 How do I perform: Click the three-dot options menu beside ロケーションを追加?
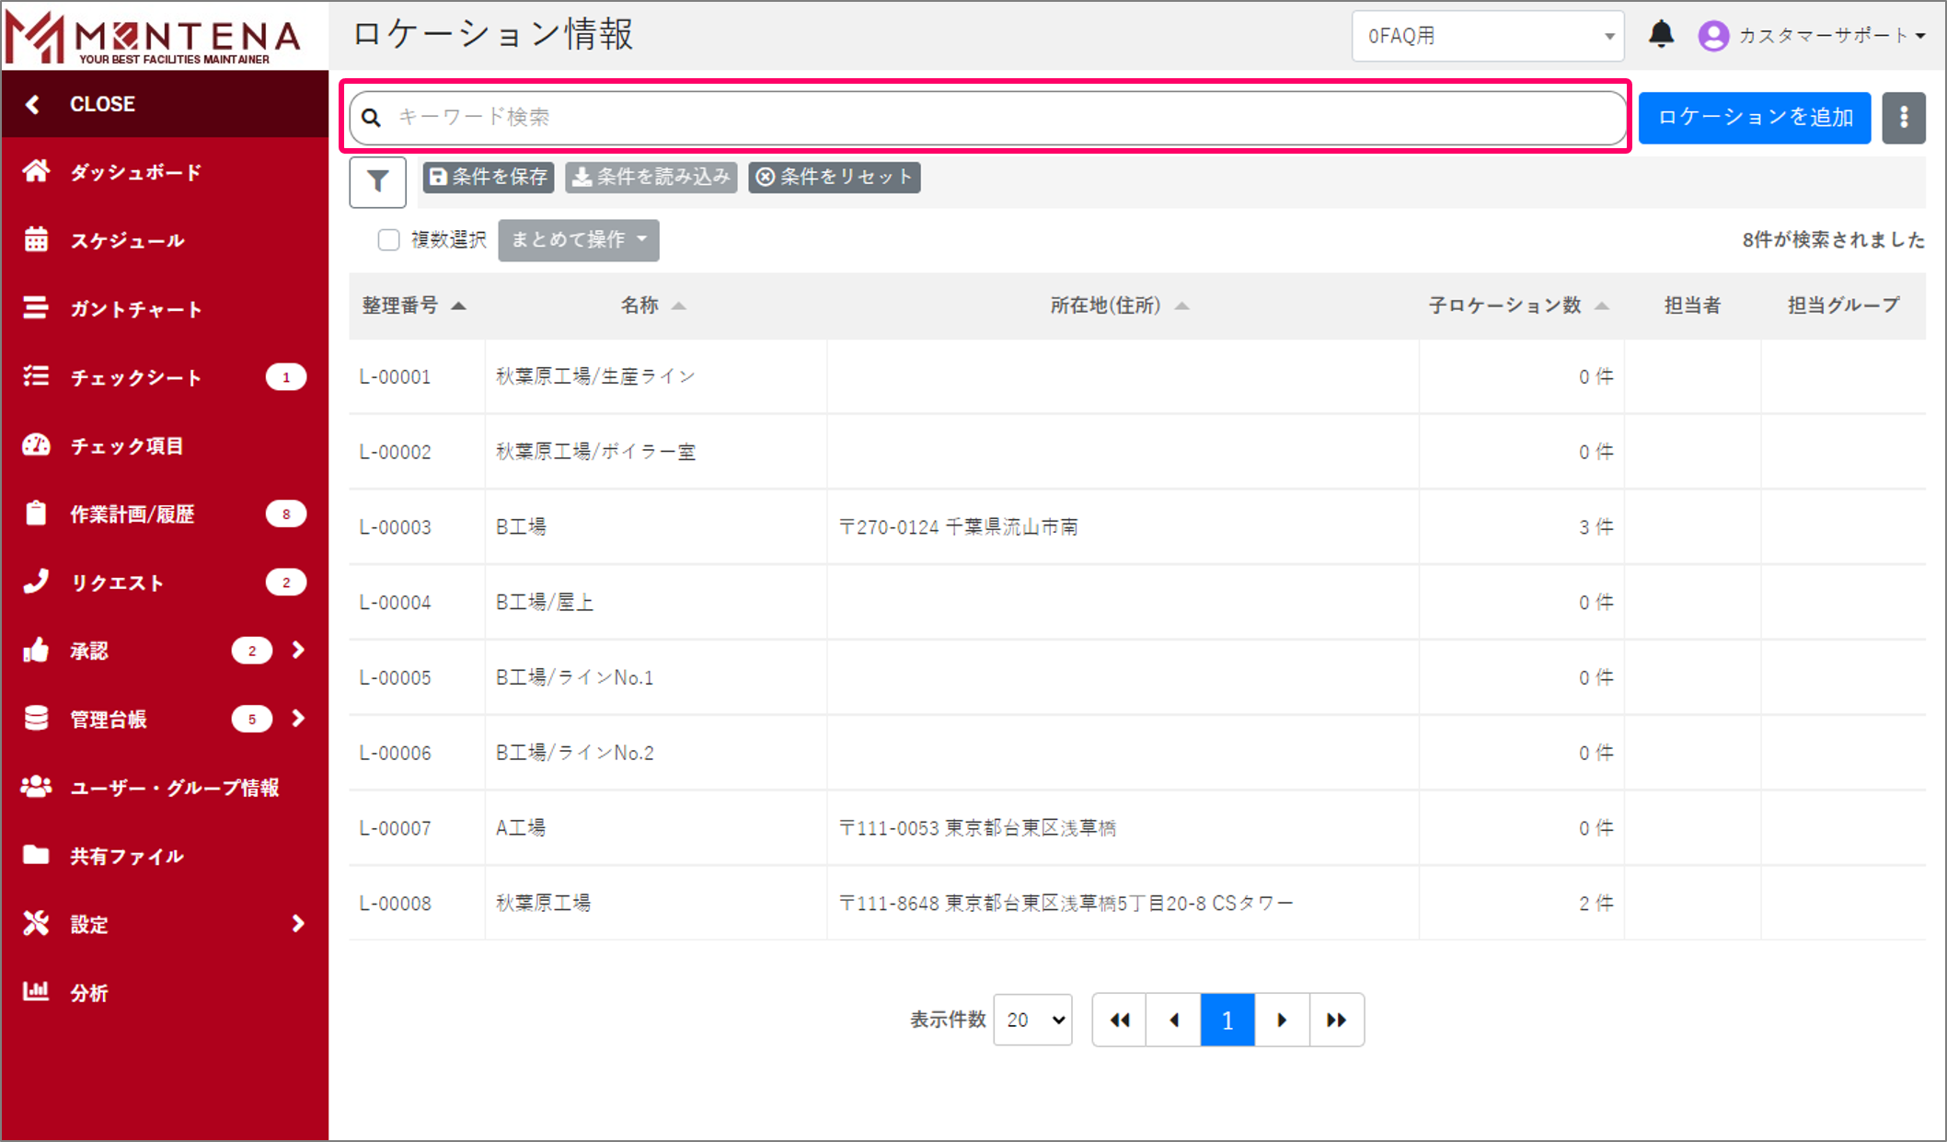(1904, 118)
